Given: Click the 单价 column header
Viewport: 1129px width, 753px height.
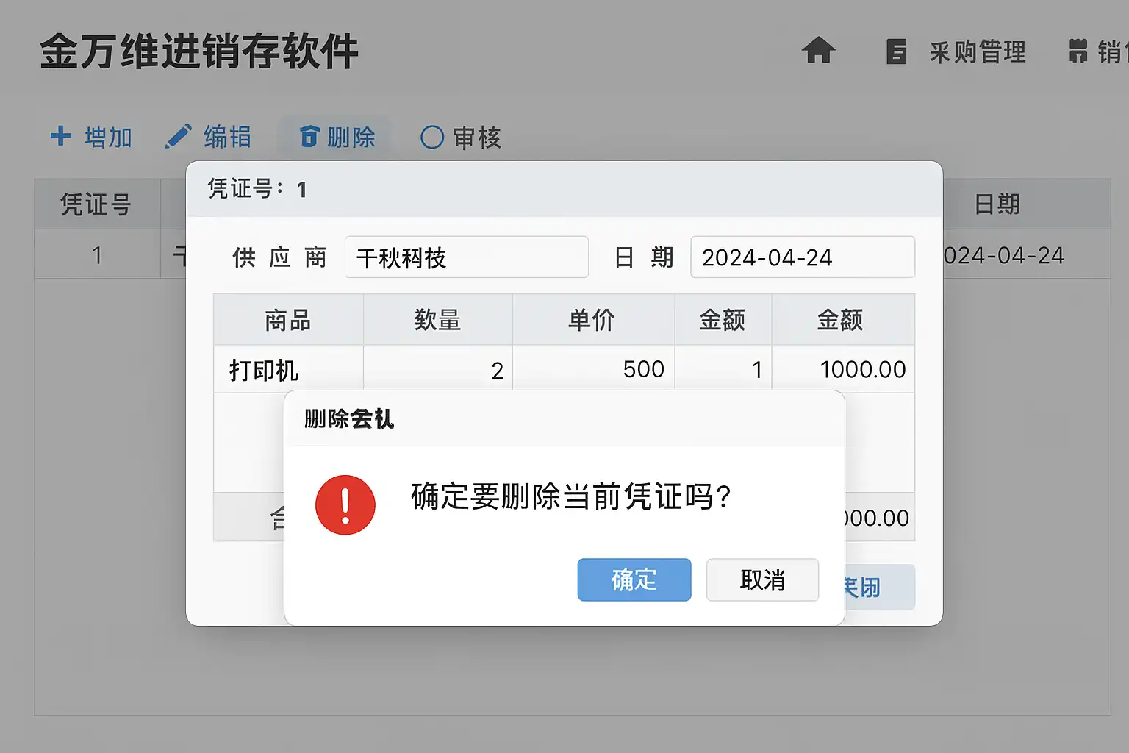Looking at the screenshot, I should click(x=592, y=320).
